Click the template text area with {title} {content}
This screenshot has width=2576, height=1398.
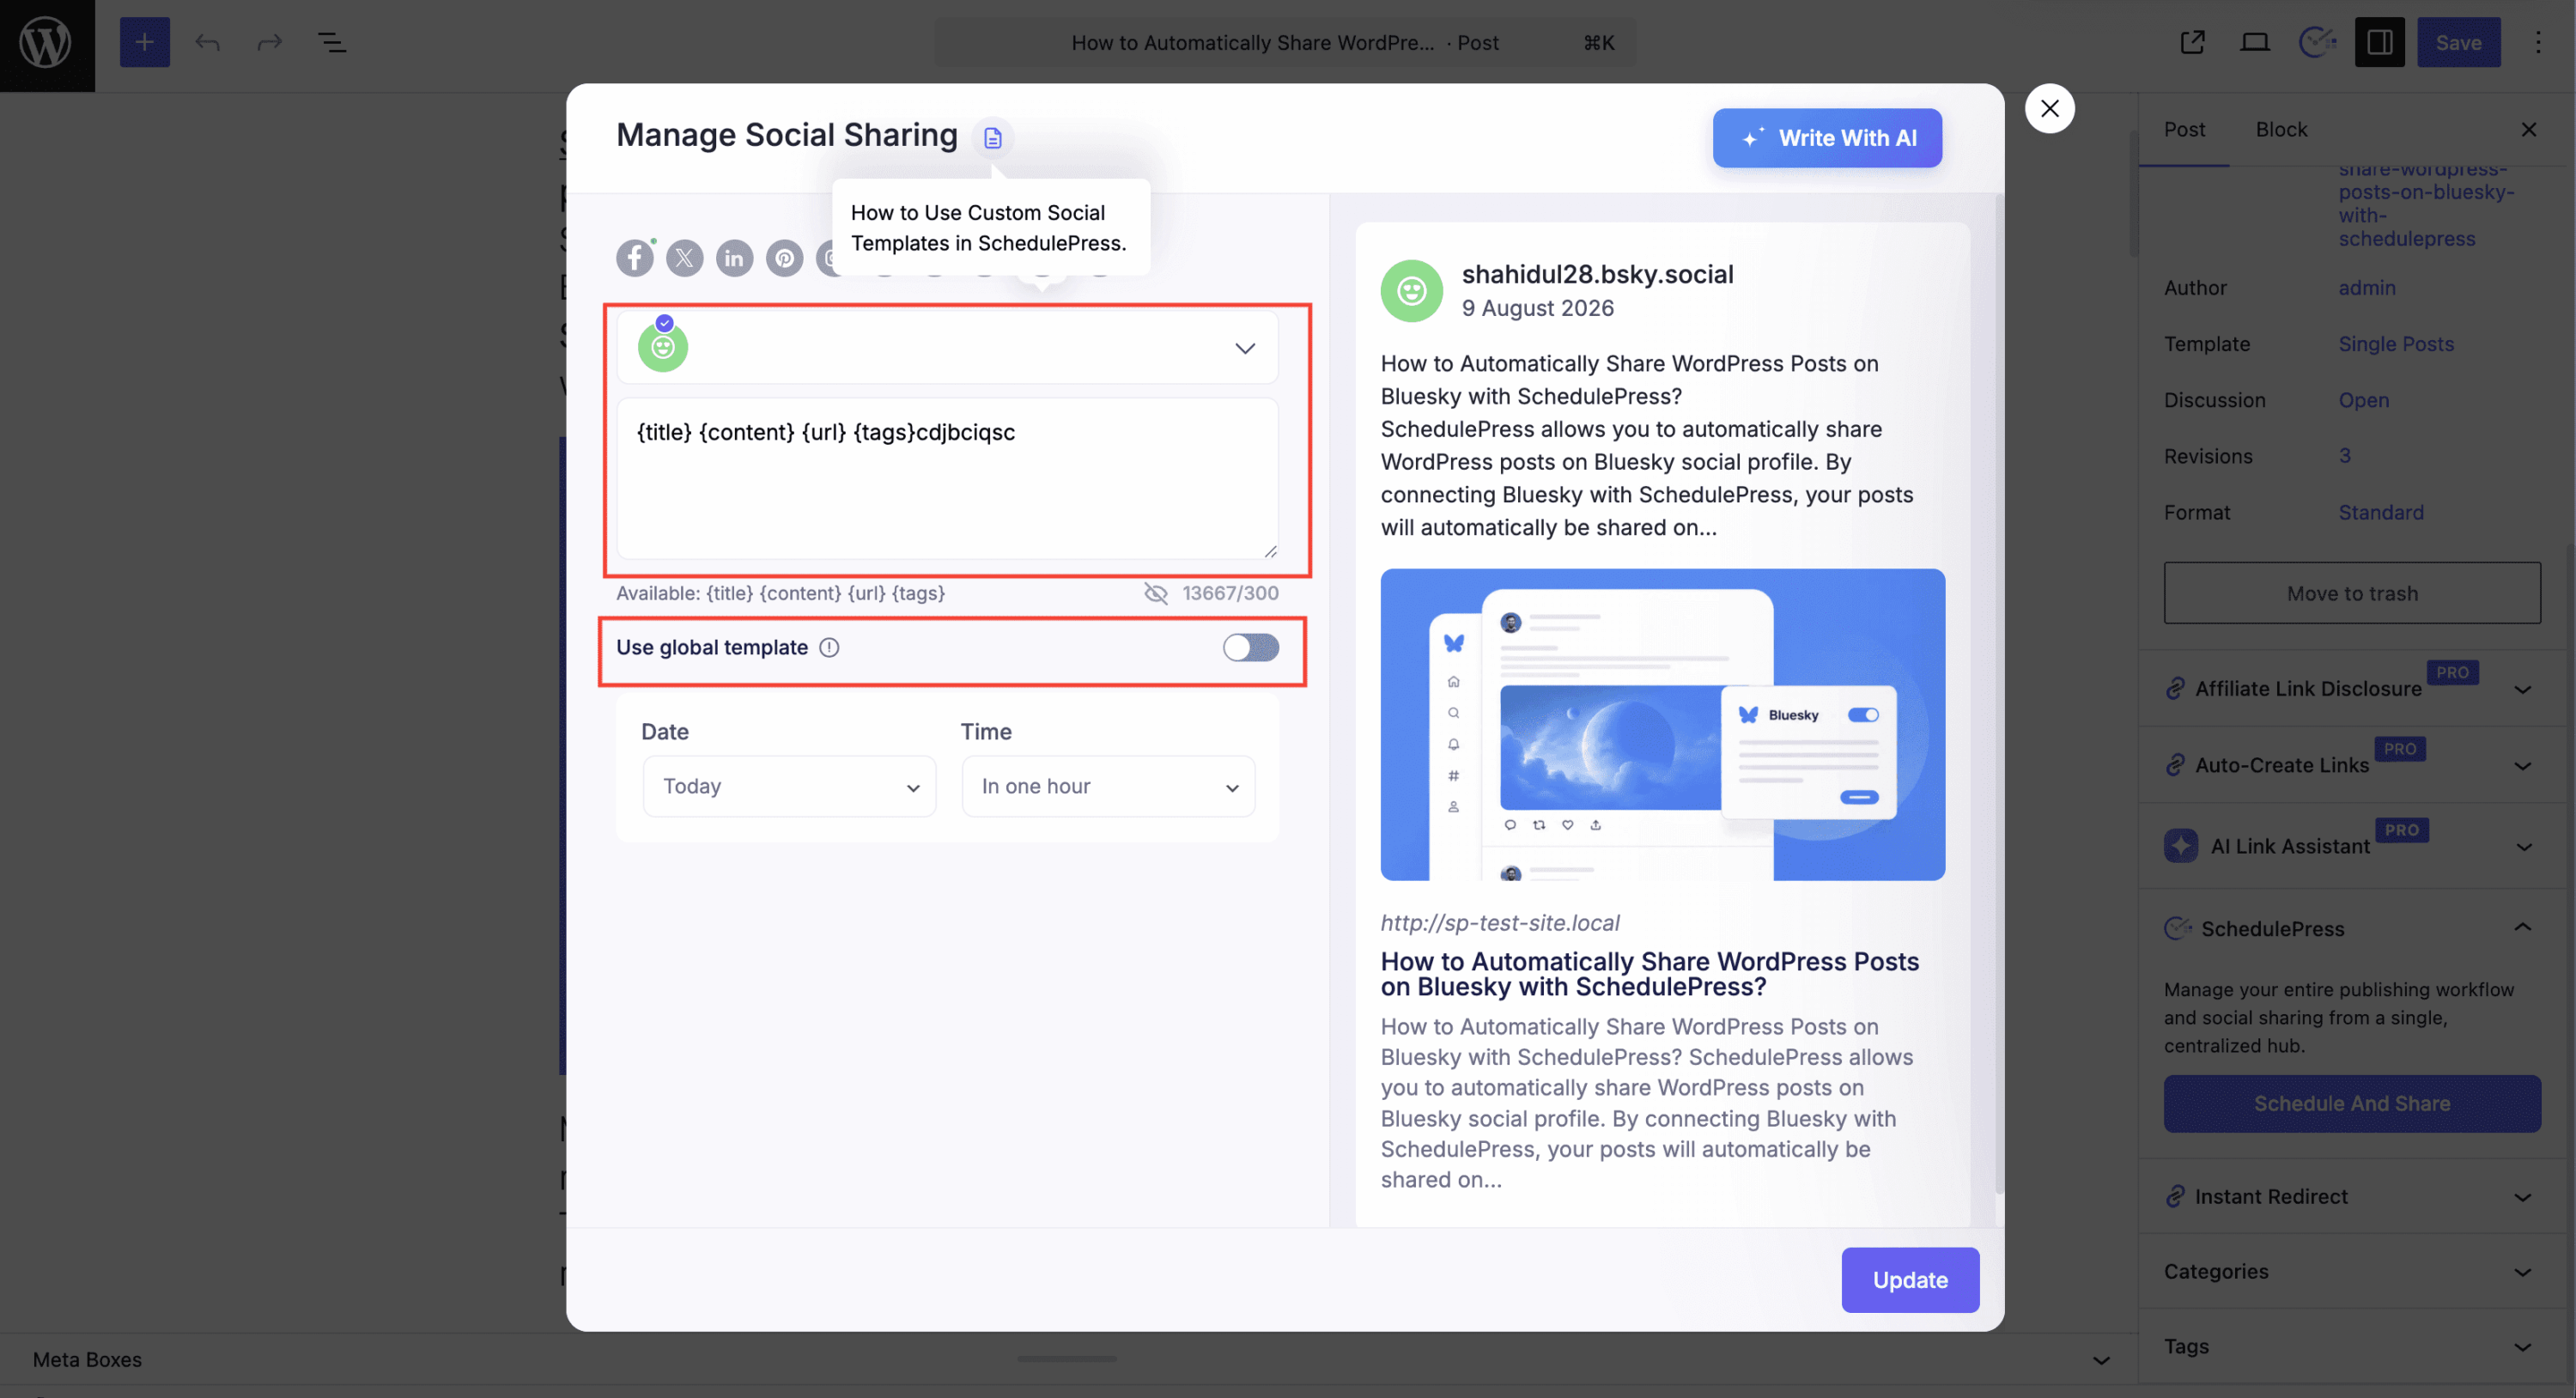(x=947, y=478)
